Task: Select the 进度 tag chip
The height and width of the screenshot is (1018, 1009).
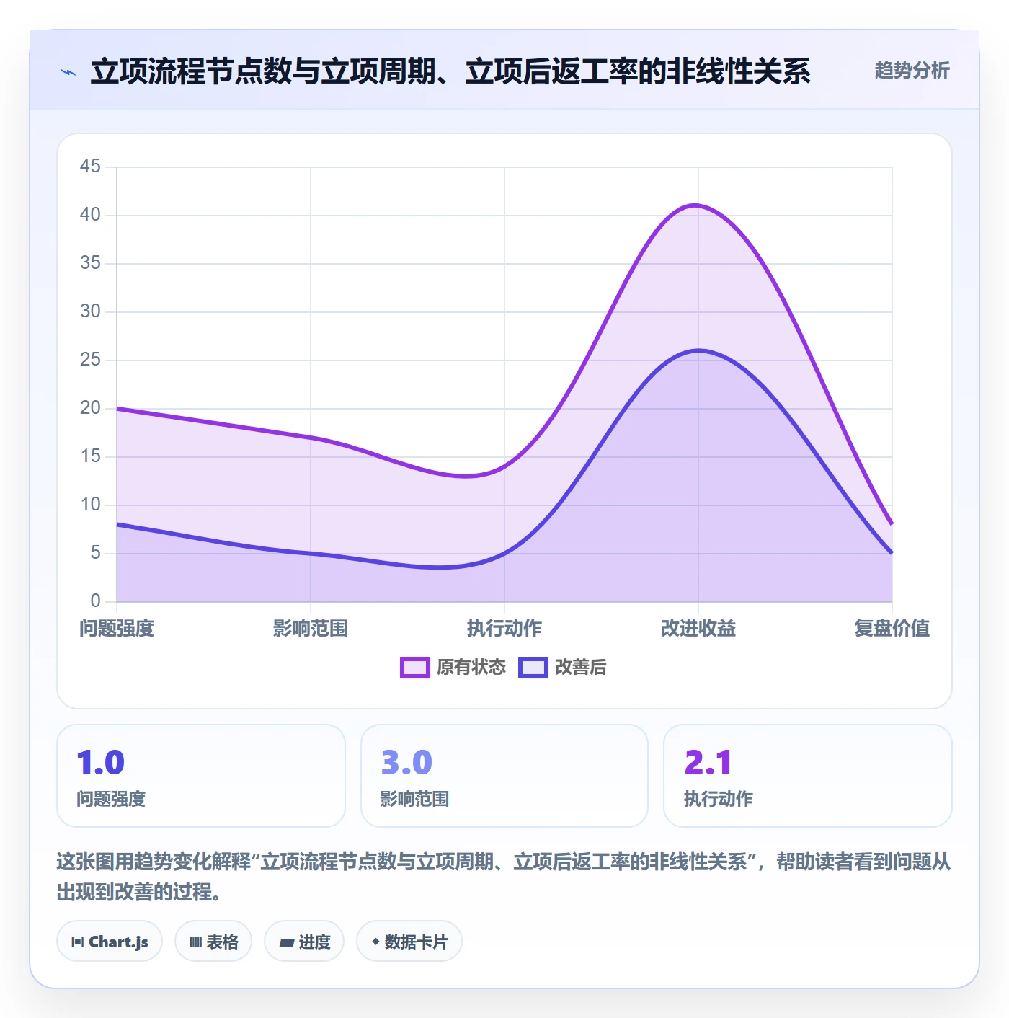Action: coord(304,941)
